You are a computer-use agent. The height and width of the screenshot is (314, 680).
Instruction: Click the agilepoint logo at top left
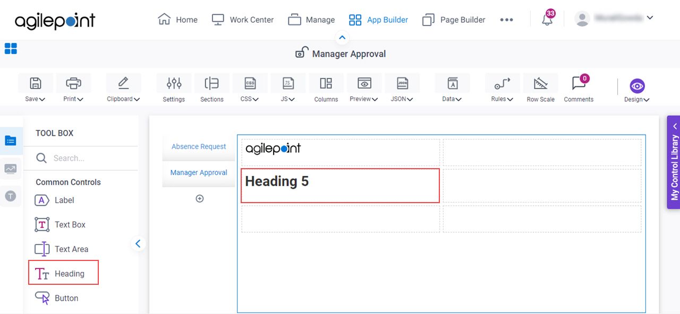point(55,21)
